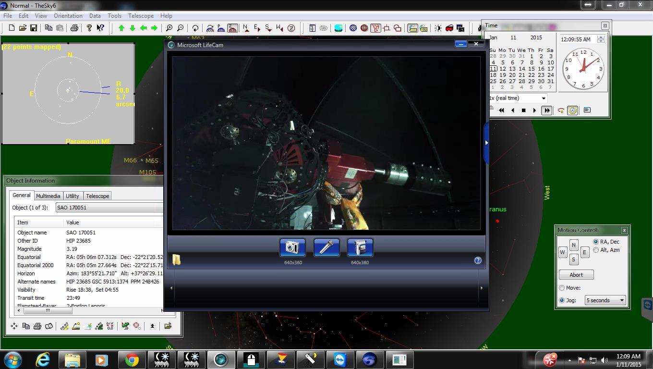Open the Object selection combo box
The image size is (653, 369).
109,208
